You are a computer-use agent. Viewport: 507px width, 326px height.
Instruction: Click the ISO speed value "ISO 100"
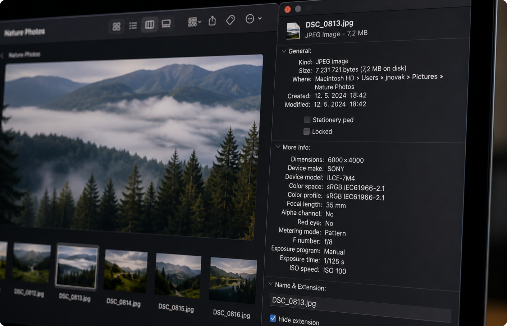(x=335, y=271)
